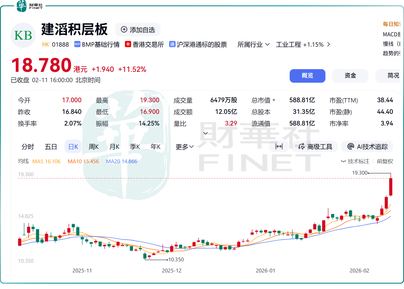Click the chart width fit icon
This screenshot has height=289, width=404.
(x=279, y=147)
